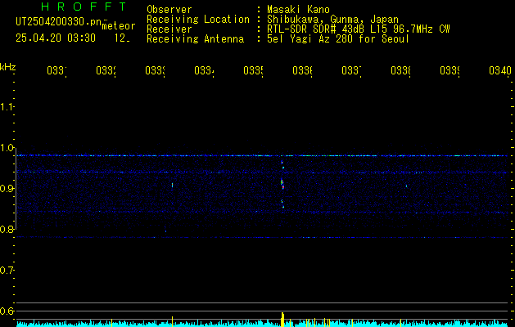Click the kHz axis unit label
515x327 pixels.
(x=7, y=67)
